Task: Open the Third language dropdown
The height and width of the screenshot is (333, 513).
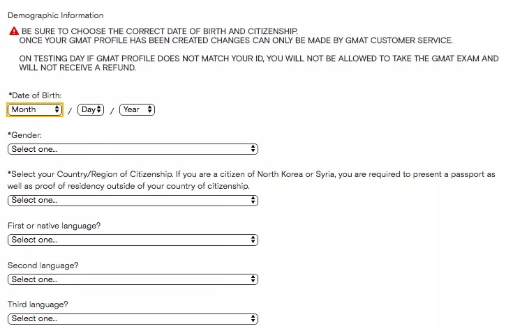Action: click(x=133, y=318)
